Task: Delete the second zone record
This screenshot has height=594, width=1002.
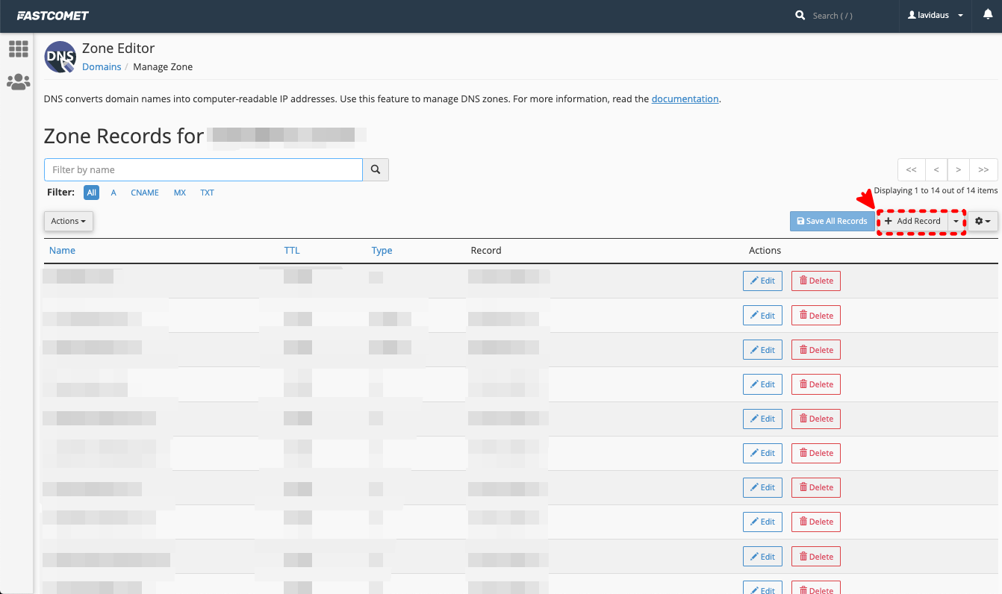Action: [x=816, y=316]
